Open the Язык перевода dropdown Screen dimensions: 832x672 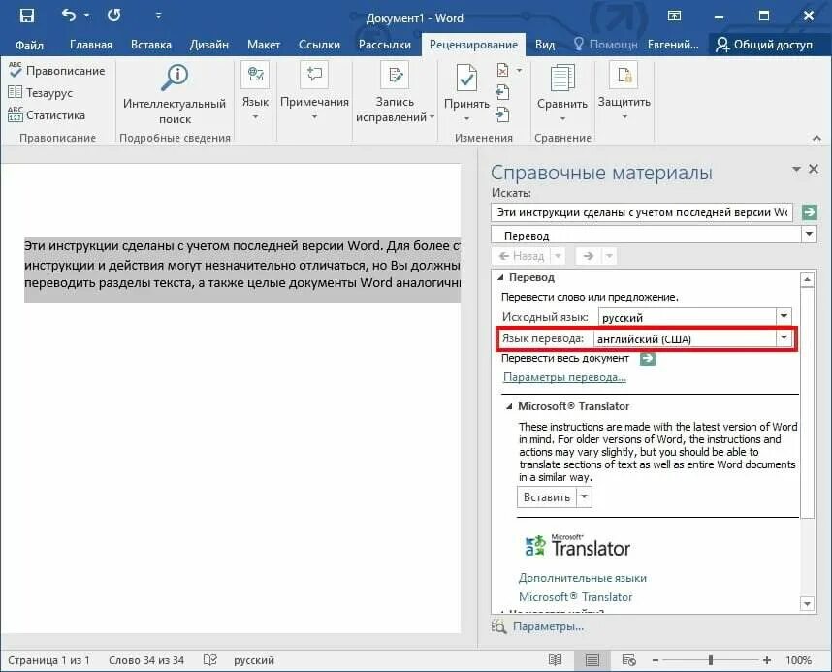pos(784,337)
